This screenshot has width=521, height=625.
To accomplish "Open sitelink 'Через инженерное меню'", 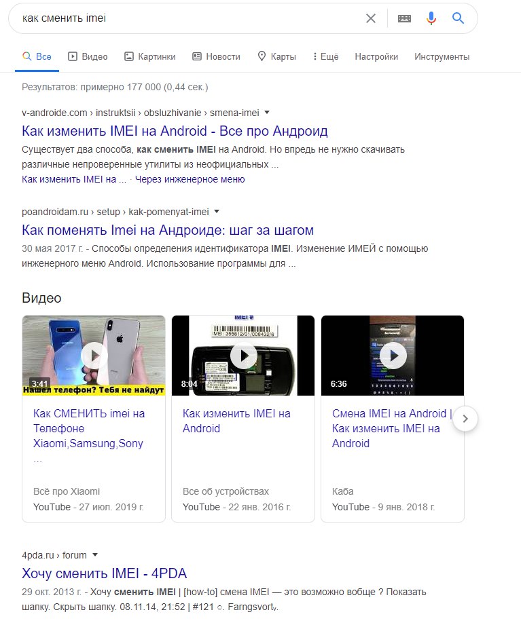I will coord(190,179).
